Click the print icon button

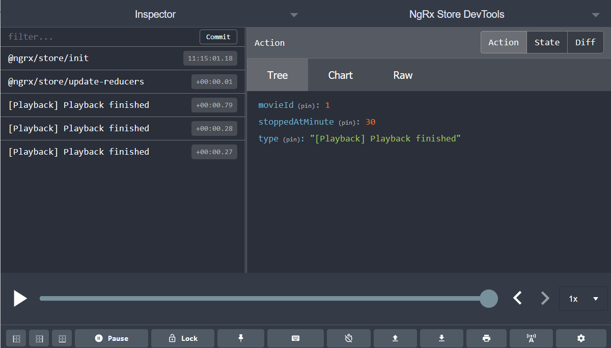486,338
